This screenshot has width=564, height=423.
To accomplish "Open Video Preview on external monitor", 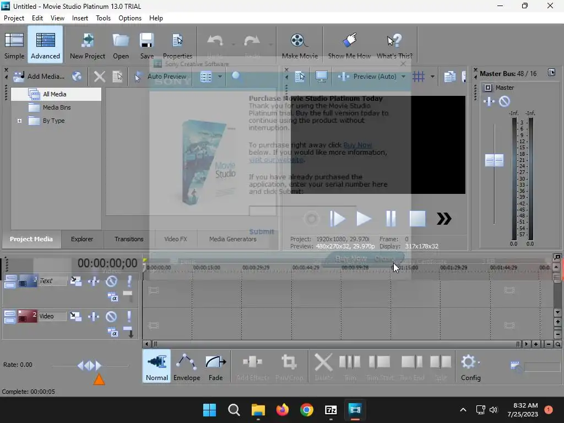I will click(x=321, y=76).
